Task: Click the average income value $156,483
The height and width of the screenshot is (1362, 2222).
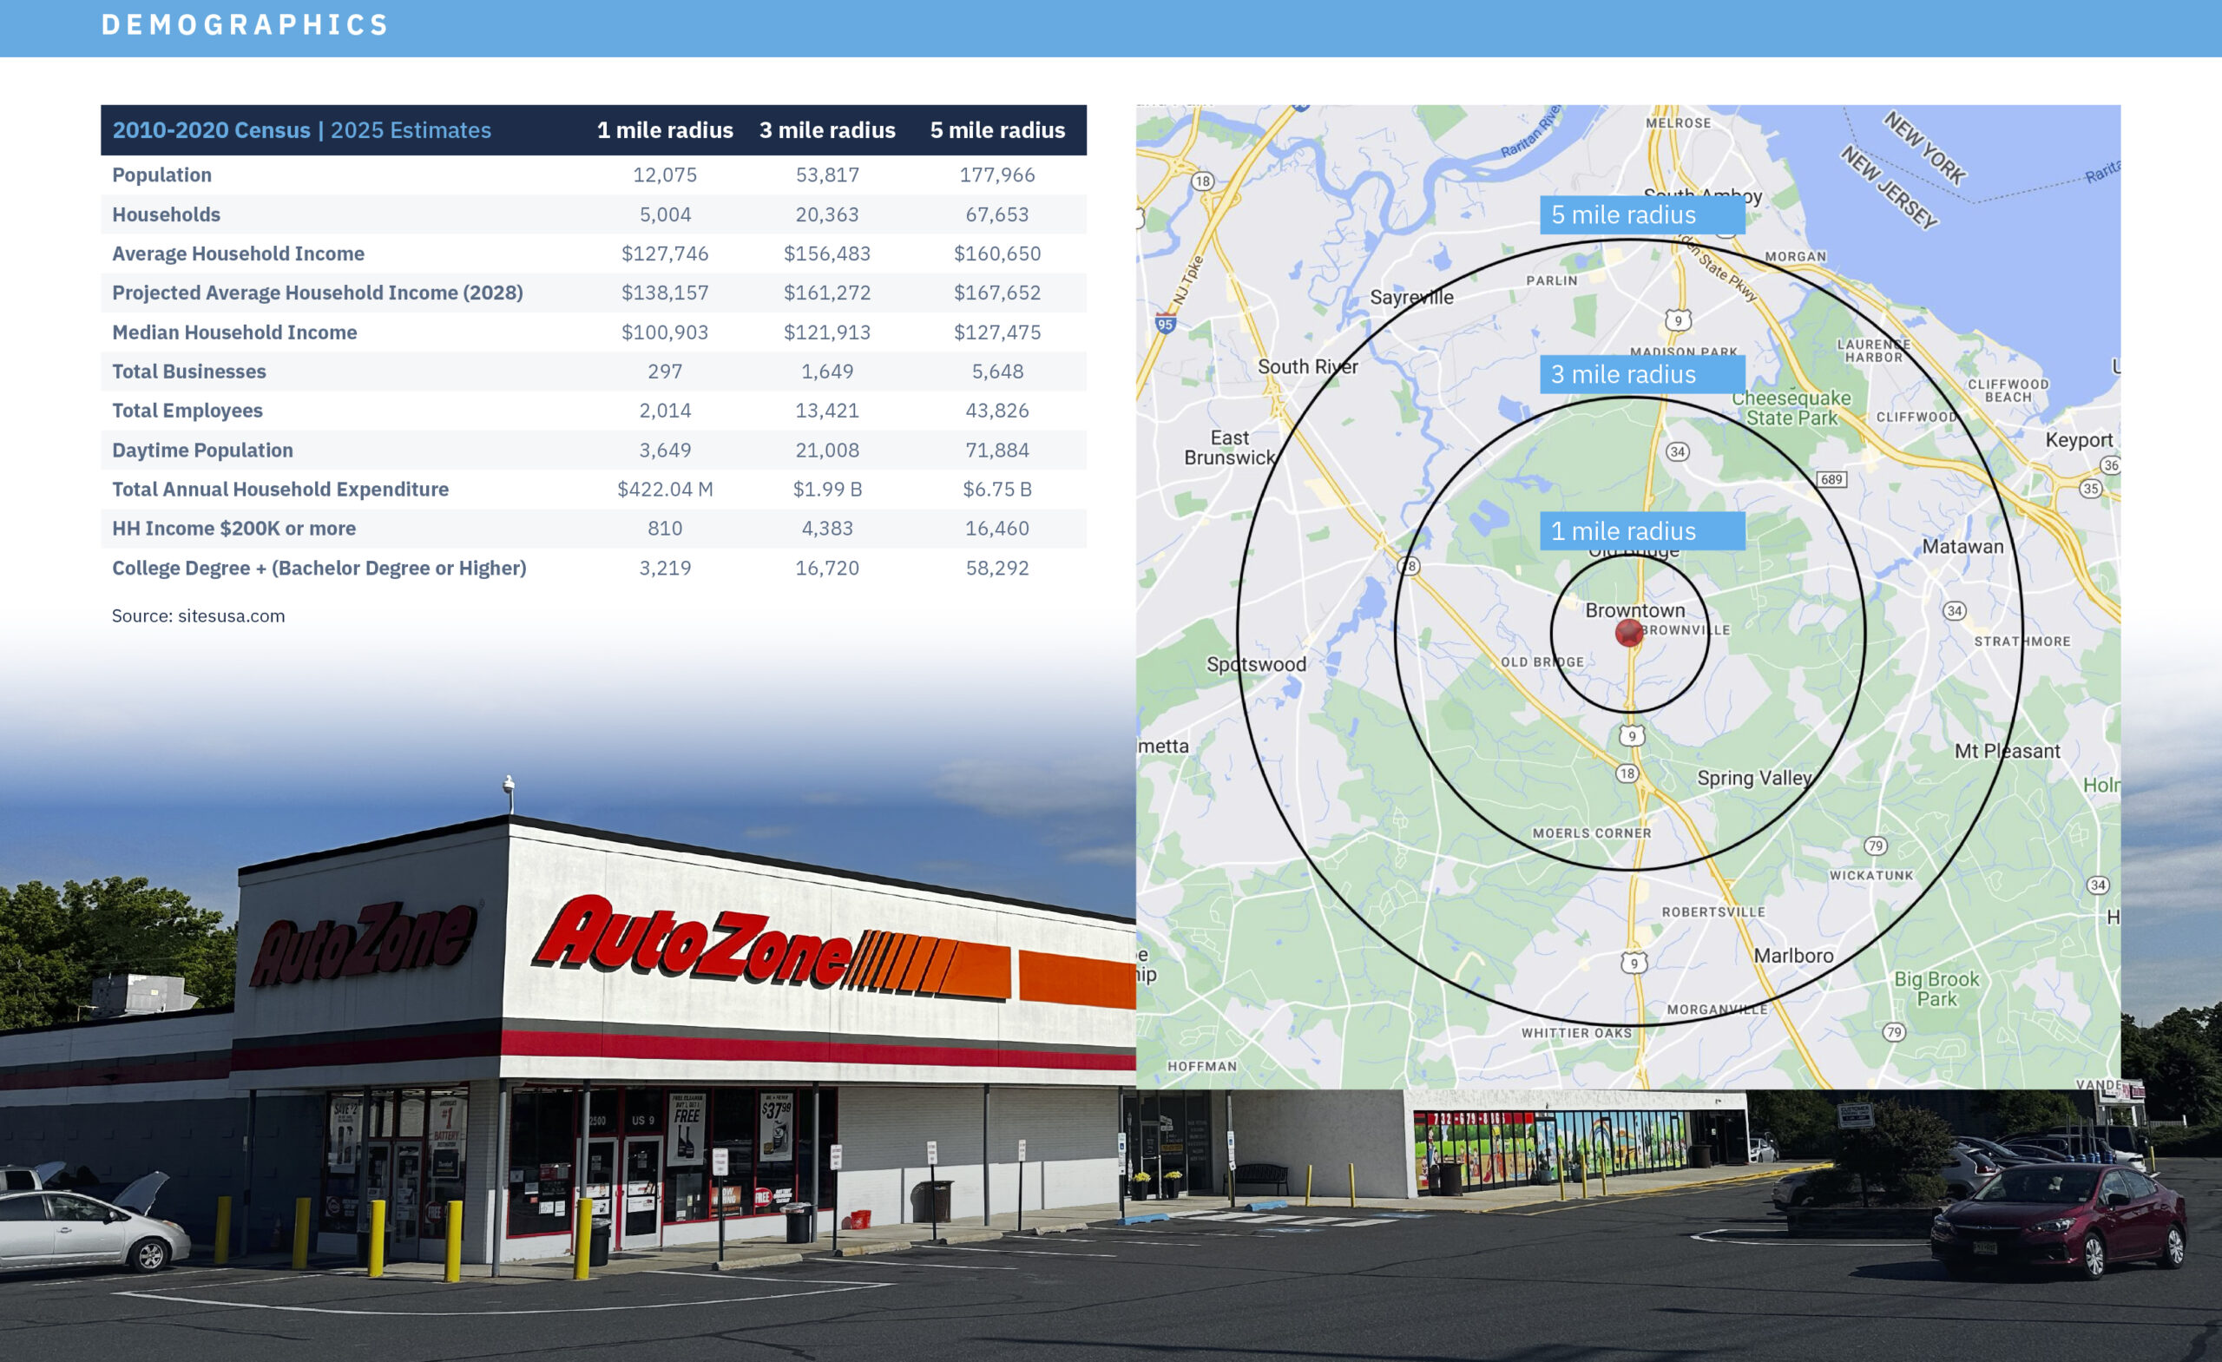Action: (x=827, y=253)
